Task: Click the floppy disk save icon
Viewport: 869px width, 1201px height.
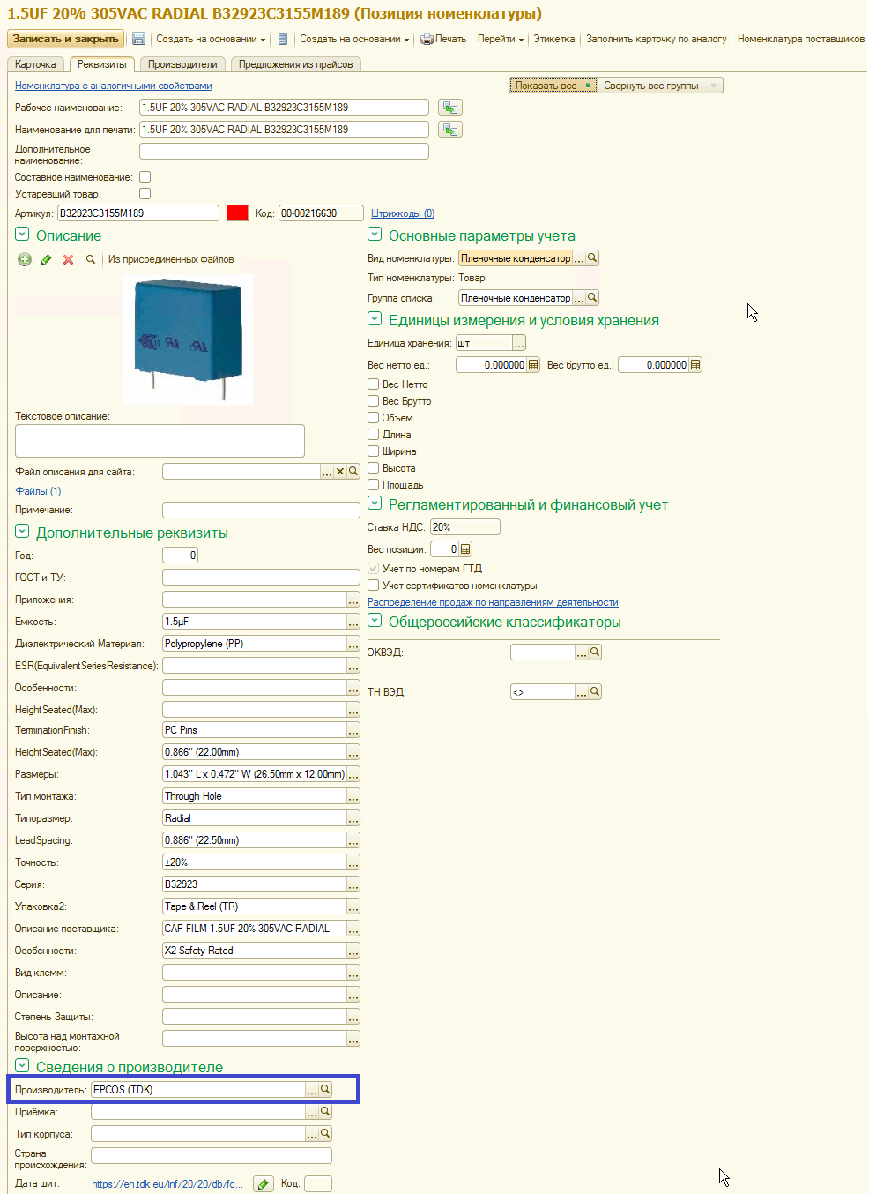Action: coord(138,39)
